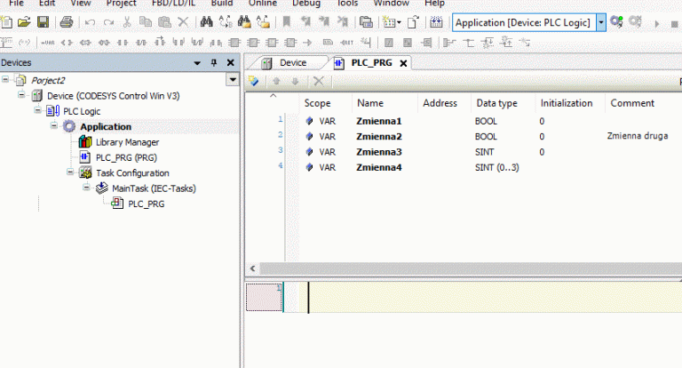Click the Library Manager books icon
The height and width of the screenshot is (368, 682).
tap(85, 142)
